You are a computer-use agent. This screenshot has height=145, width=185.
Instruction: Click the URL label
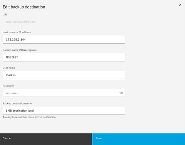click(x=5, y=15)
